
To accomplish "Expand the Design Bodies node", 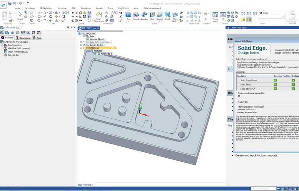I will [81, 45].
